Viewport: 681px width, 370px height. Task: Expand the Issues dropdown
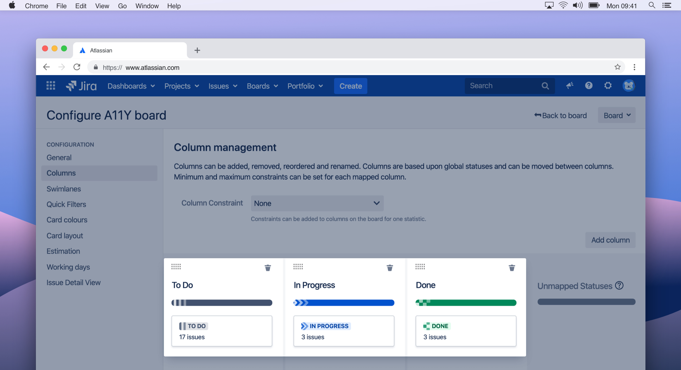click(x=223, y=86)
